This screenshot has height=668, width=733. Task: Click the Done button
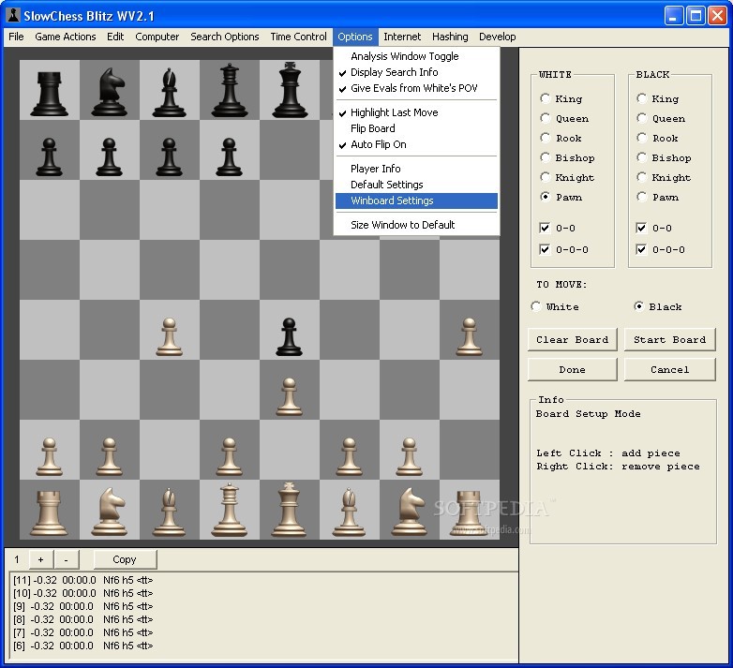tap(572, 369)
